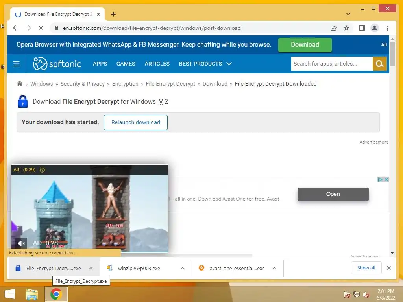Go back to the previous page

(x=16, y=28)
